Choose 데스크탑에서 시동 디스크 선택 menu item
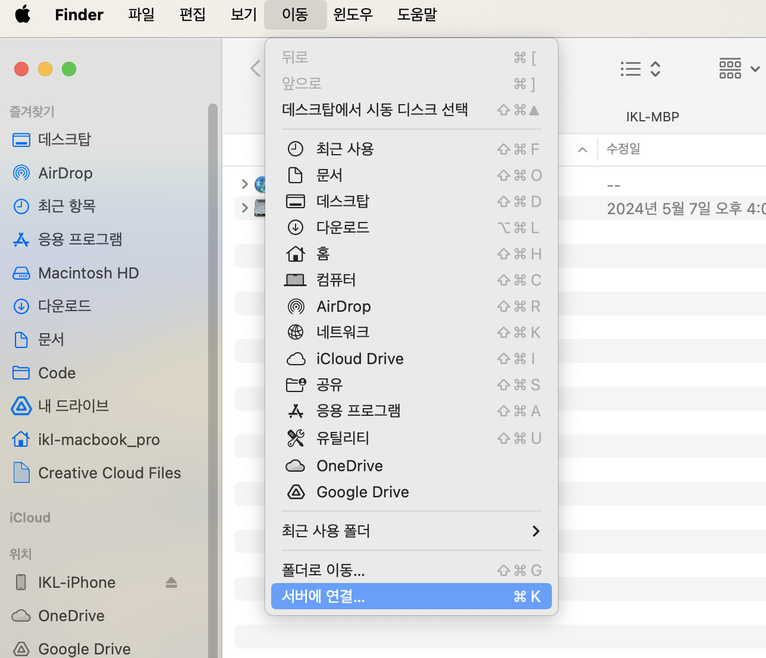 click(412, 109)
